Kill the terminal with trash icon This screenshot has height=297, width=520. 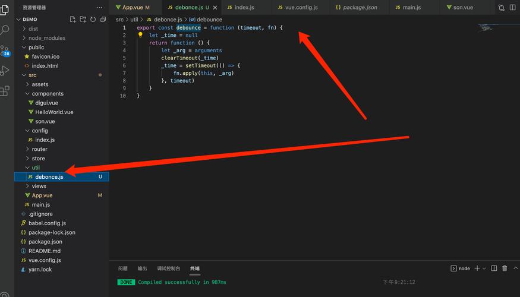pyautogui.click(x=505, y=268)
